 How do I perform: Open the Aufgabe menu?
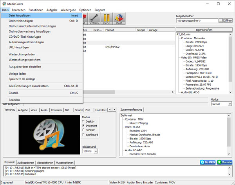coord(52,10)
